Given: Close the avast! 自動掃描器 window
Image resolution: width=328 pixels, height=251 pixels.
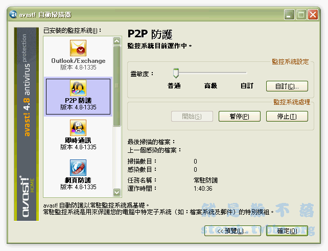Looking at the screenshot, I should pyautogui.click(x=313, y=15).
